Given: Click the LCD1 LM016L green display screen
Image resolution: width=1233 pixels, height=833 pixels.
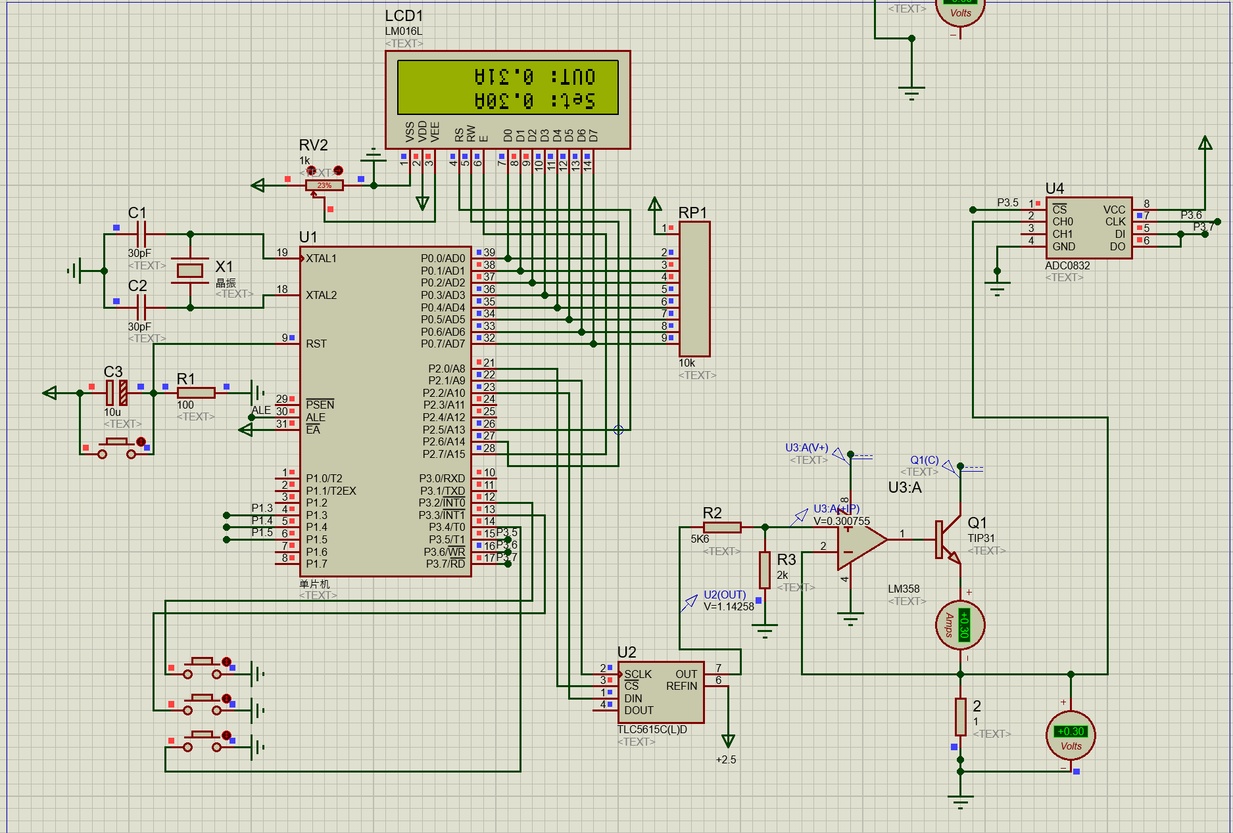Looking at the screenshot, I should [x=508, y=87].
